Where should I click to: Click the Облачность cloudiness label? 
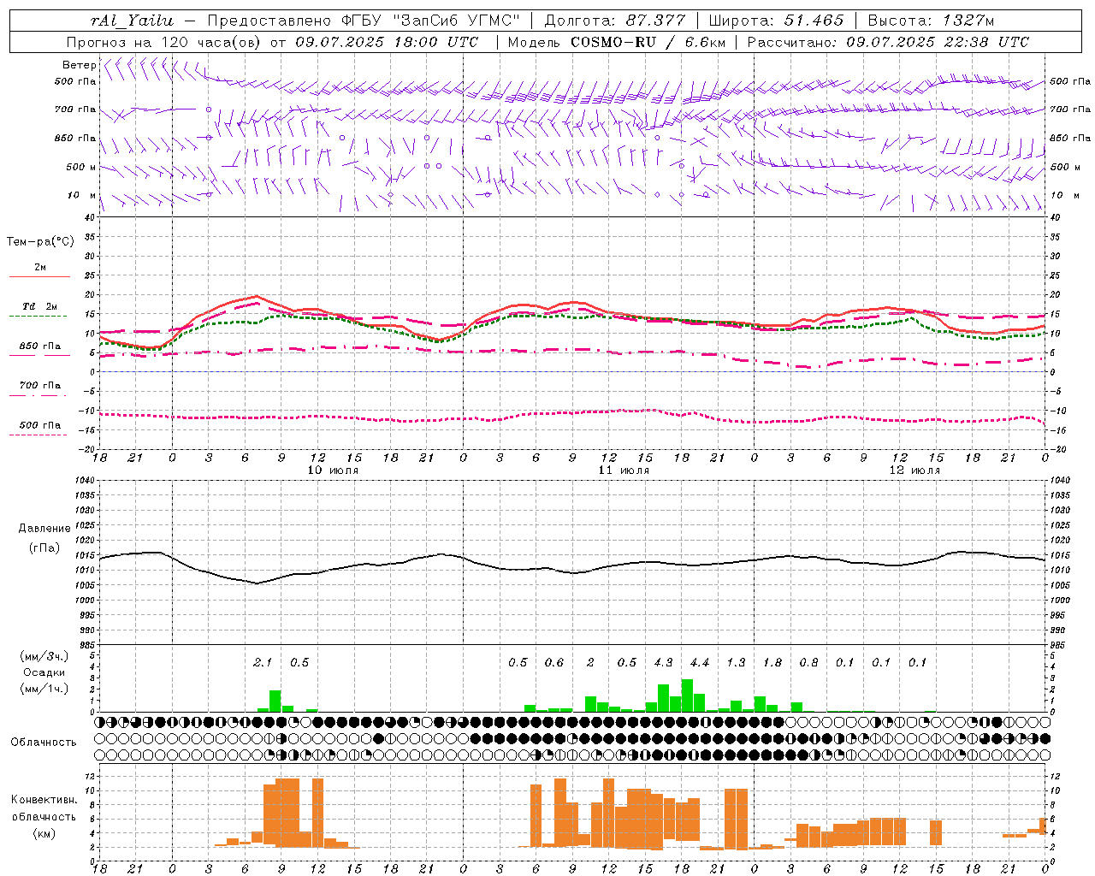(x=44, y=742)
